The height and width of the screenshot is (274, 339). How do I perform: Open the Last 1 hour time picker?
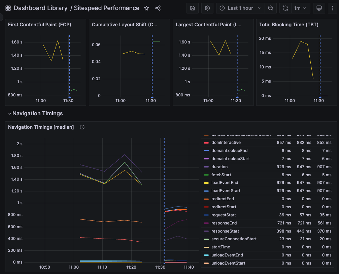tap(240, 8)
